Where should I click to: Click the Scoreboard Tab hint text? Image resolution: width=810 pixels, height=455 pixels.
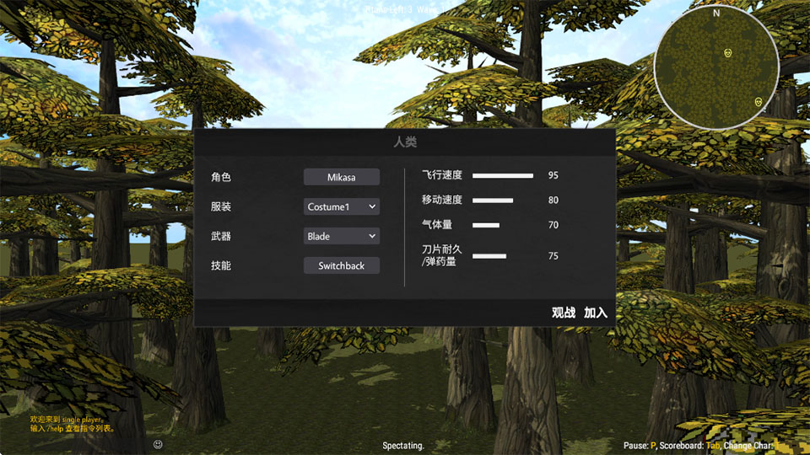(689, 445)
